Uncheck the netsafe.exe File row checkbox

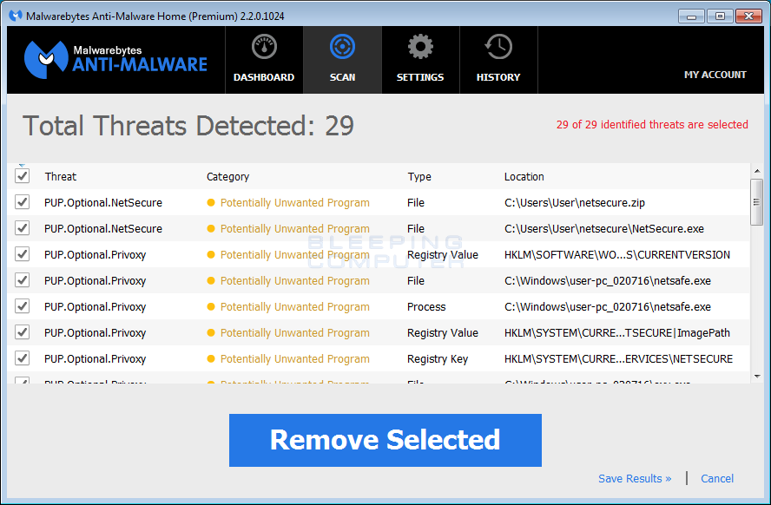click(22, 280)
